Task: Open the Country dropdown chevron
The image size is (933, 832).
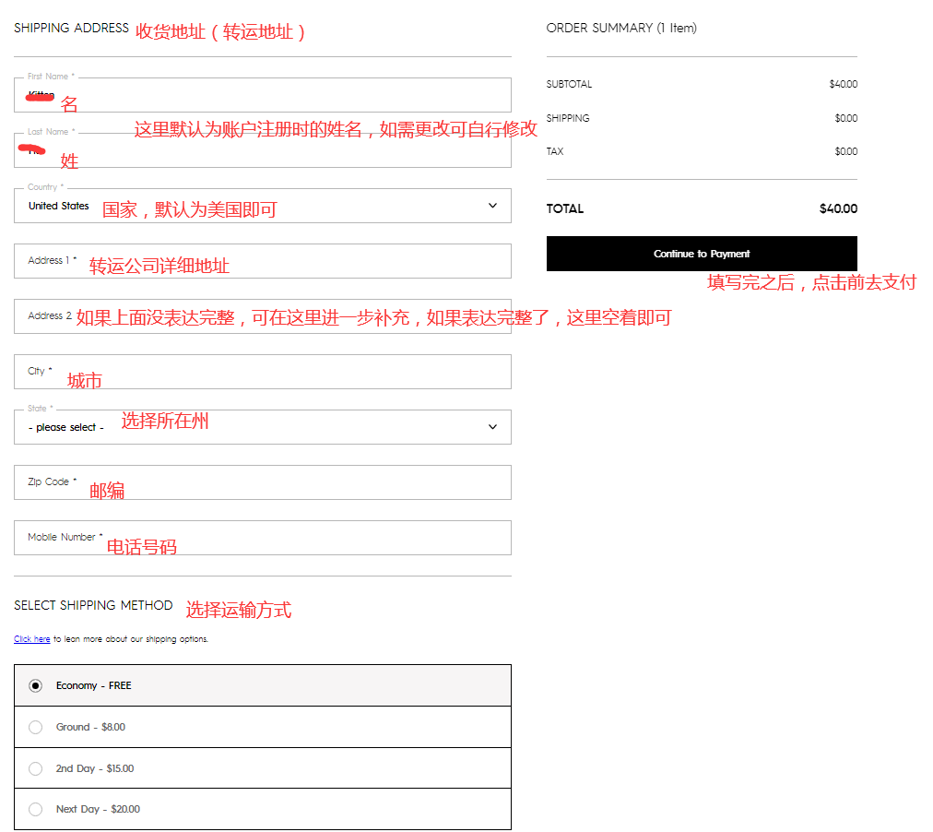Action: [x=492, y=206]
